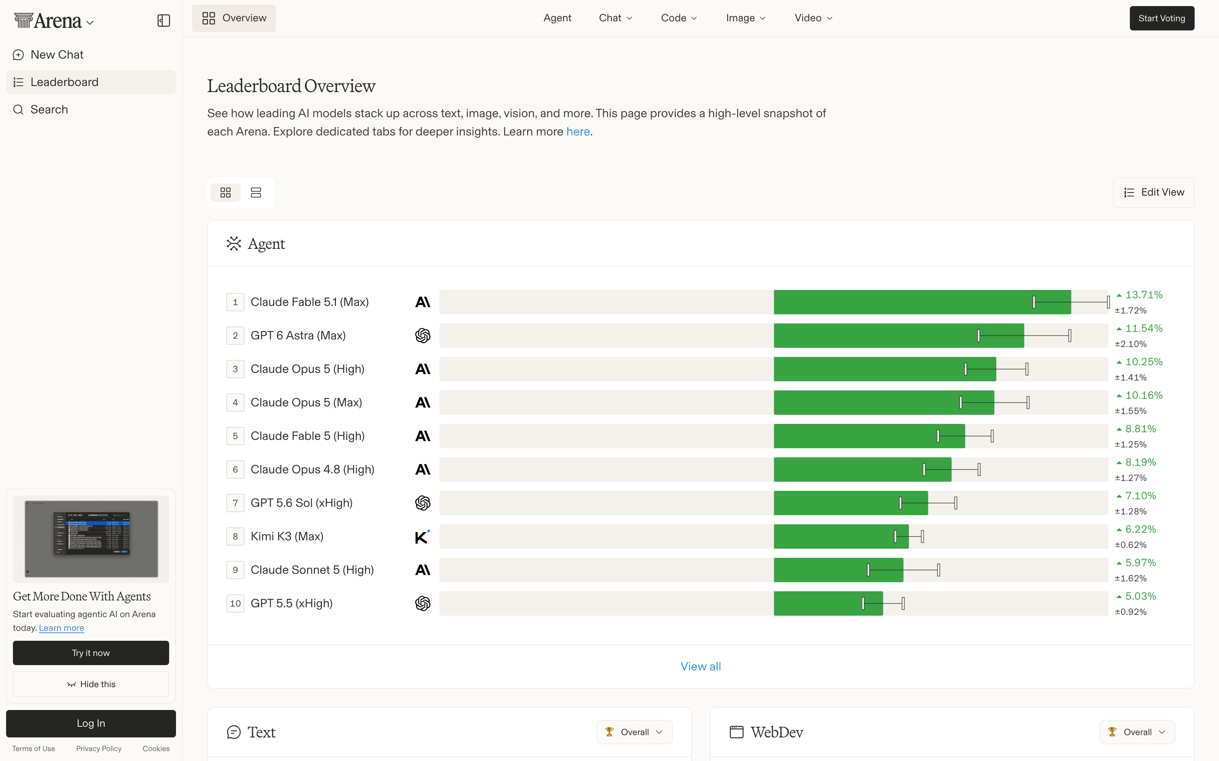1219x761 pixels.
Task: Open the Image dropdown menu
Action: [746, 18]
